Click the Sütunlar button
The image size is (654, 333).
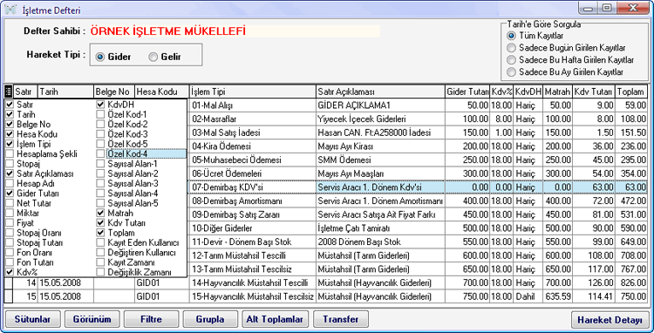[x=32, y=320]
